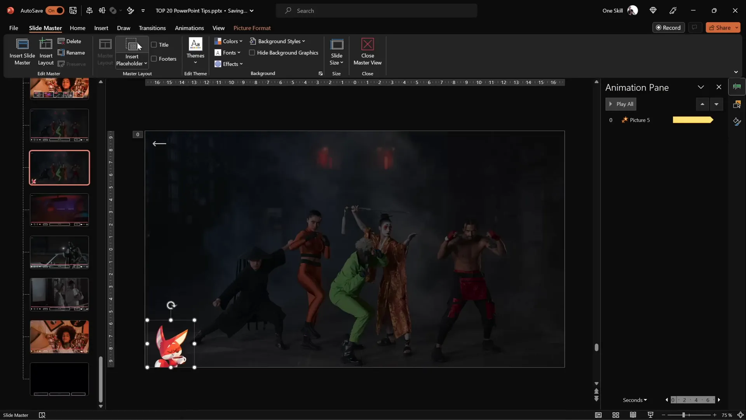746x420 pixels.
Task: Close the Animation Pane
Action: [719, 87]
